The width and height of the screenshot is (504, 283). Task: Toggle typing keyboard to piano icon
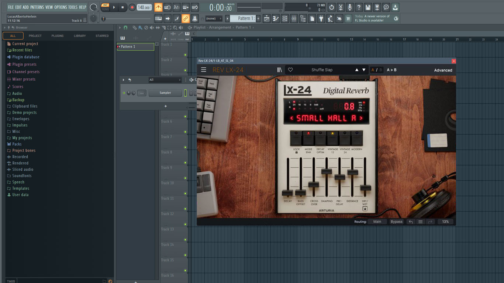158,18
